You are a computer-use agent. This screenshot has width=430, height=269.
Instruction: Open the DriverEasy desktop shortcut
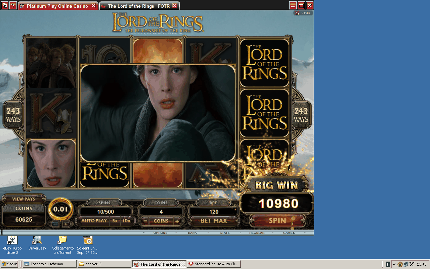click(37, 240)
